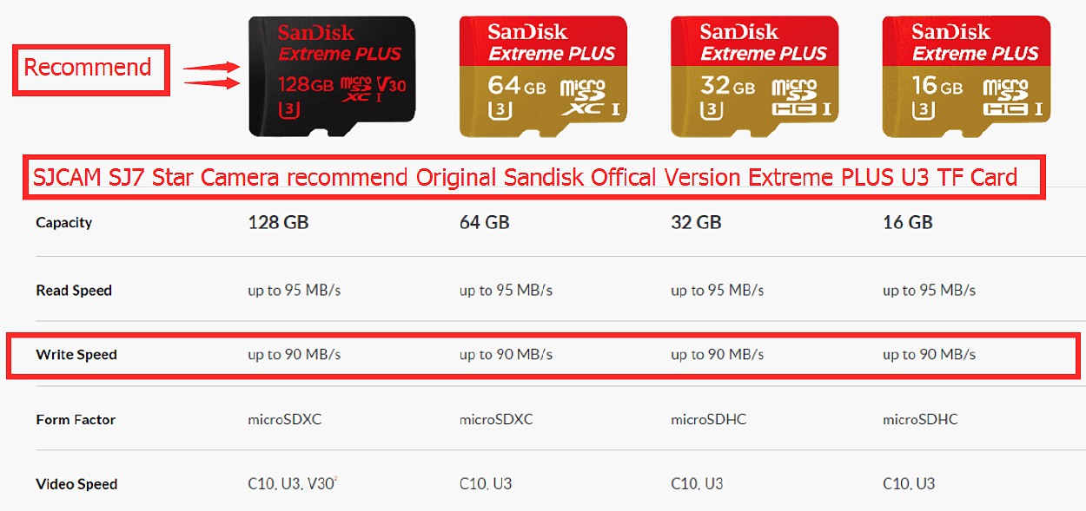Viewport: 1086px width, 511px height.
Task: Click the 16 GB capacity value
Action: (908, 223)
